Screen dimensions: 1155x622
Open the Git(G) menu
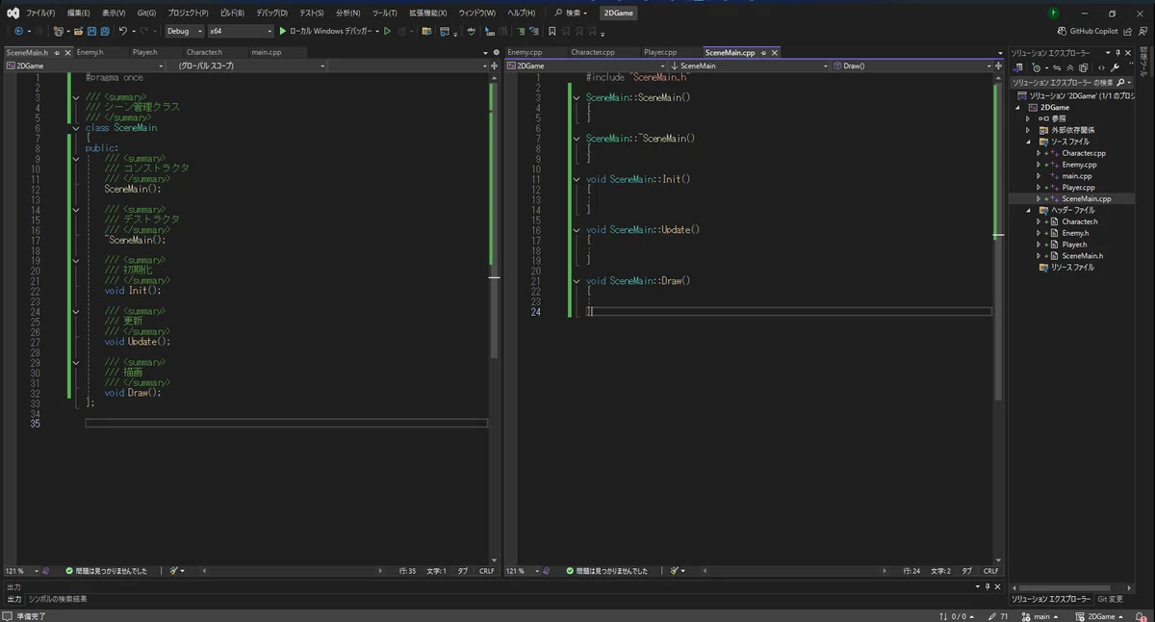pyautogui.click(x=146, y=13)
